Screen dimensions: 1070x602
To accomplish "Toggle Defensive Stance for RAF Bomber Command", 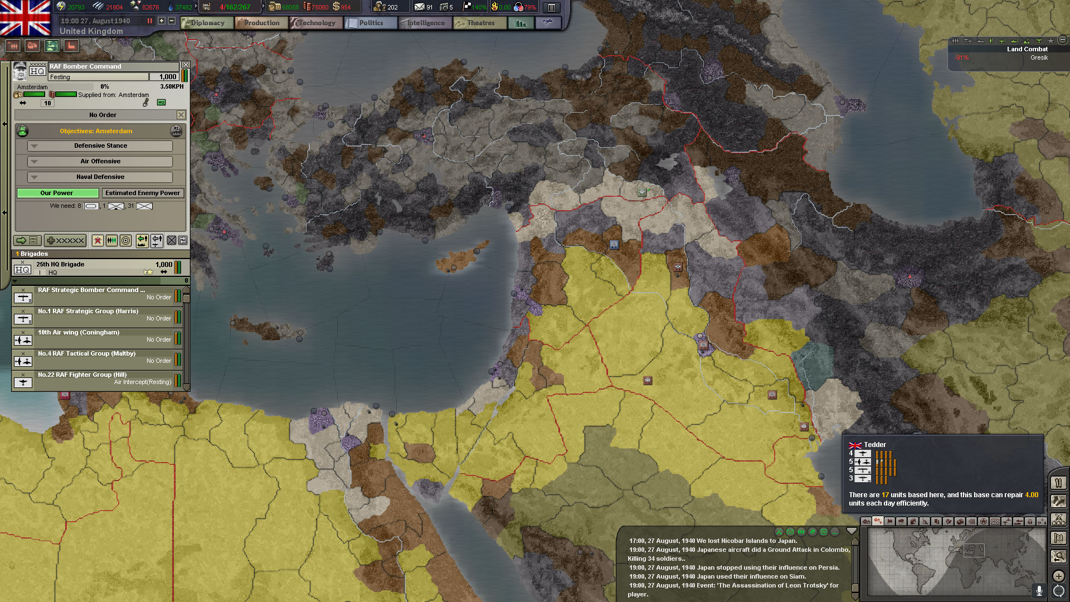I will tap(100, 145).
